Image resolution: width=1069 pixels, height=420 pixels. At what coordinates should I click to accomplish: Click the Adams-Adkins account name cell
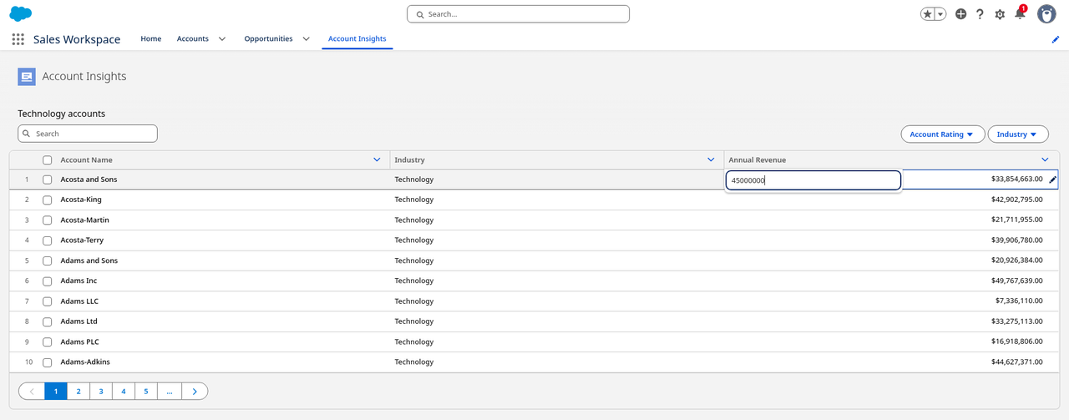[x=222, y=362]
